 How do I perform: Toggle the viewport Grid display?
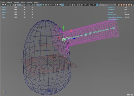point(19,5)
